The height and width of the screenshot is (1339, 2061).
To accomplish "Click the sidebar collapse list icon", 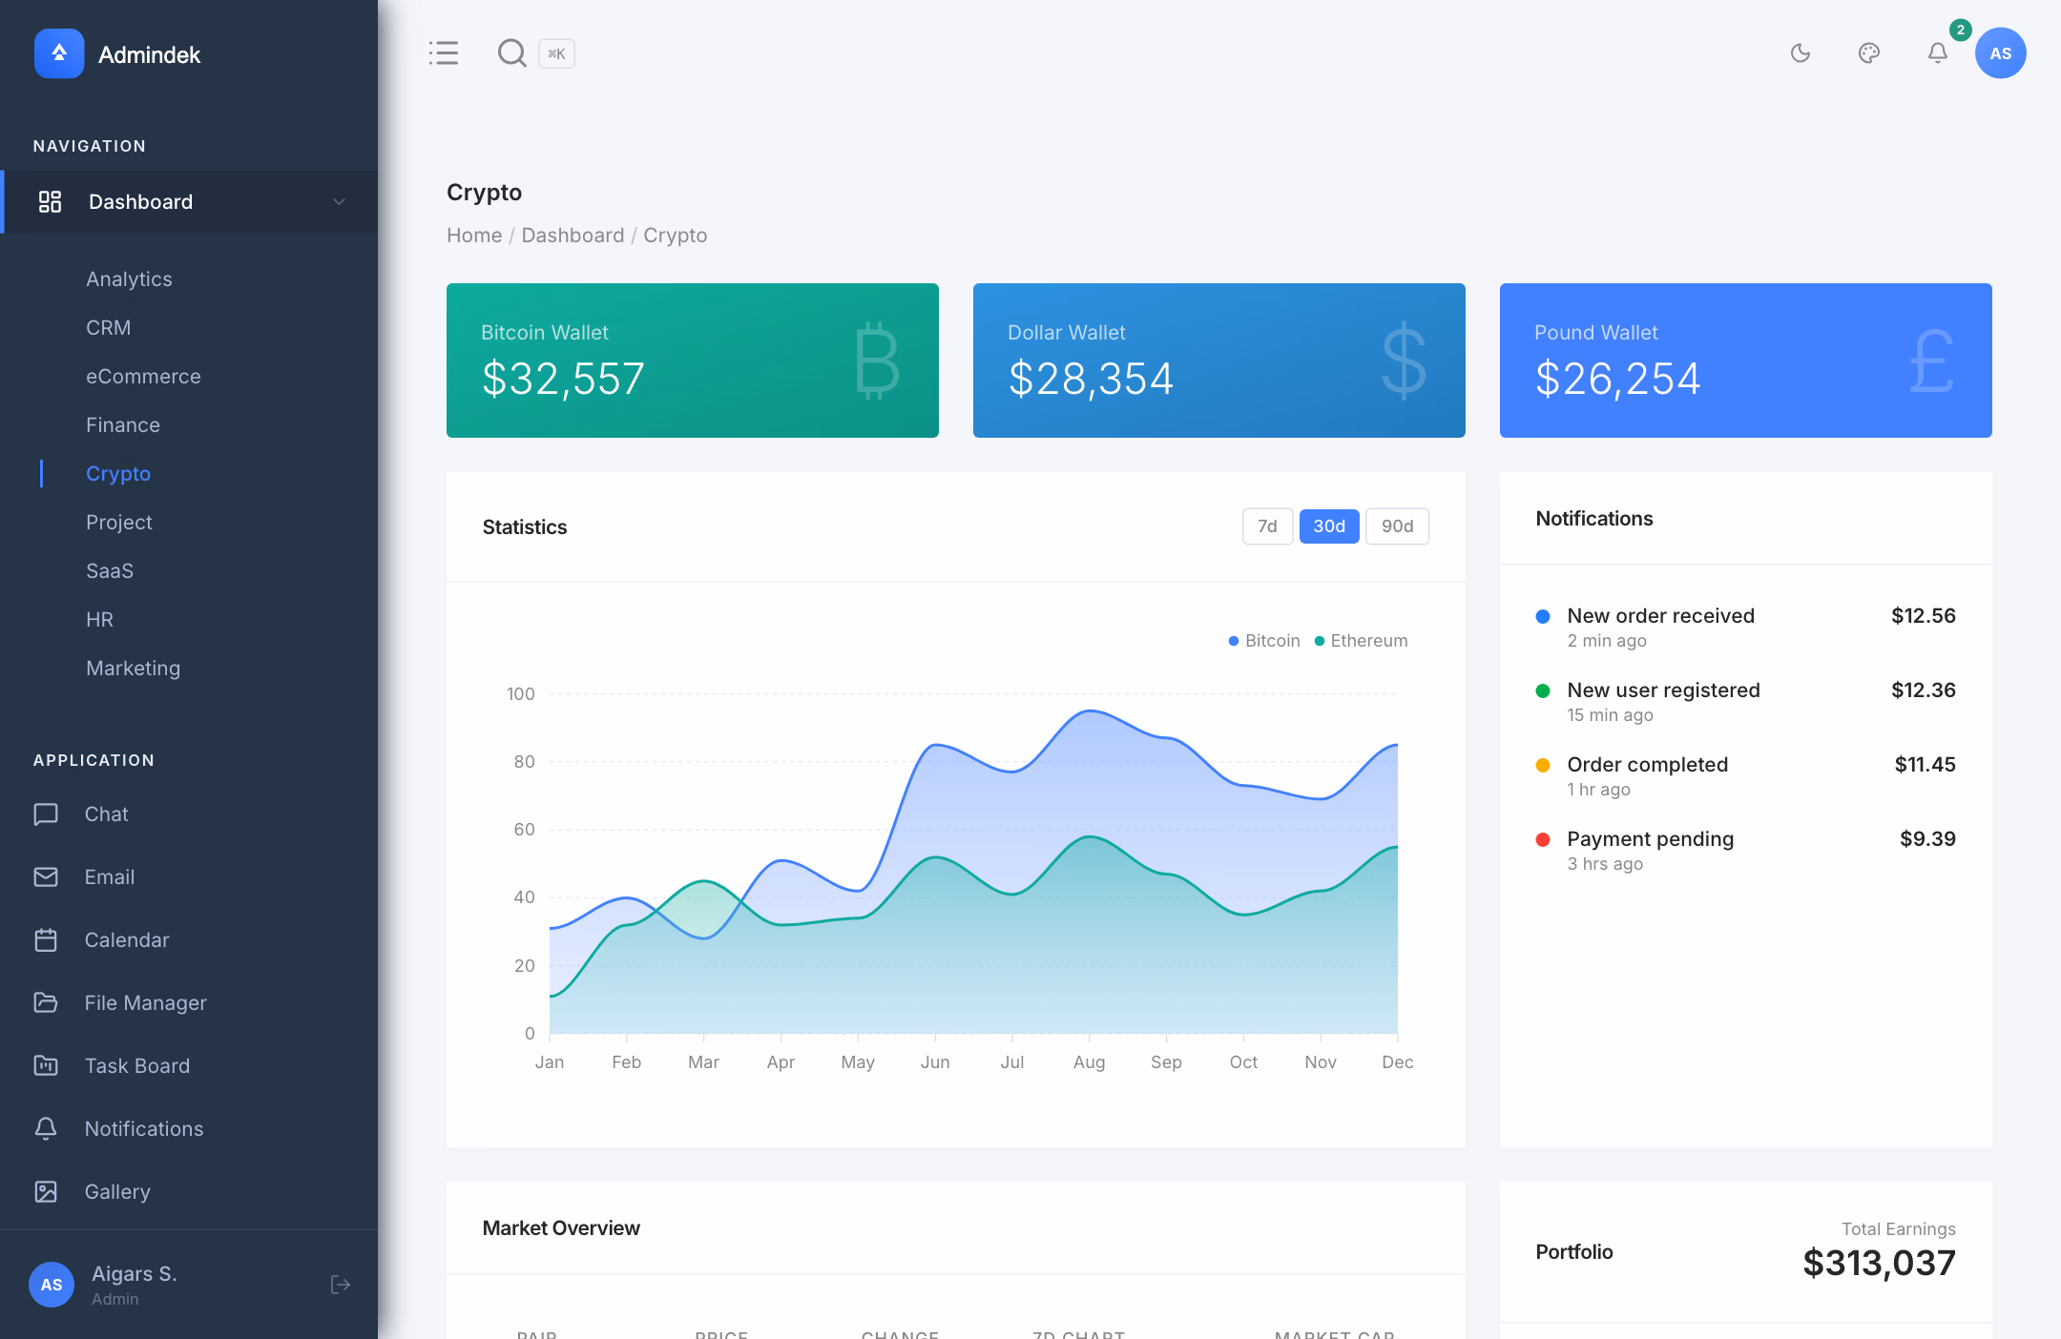I will coord(444,53).
